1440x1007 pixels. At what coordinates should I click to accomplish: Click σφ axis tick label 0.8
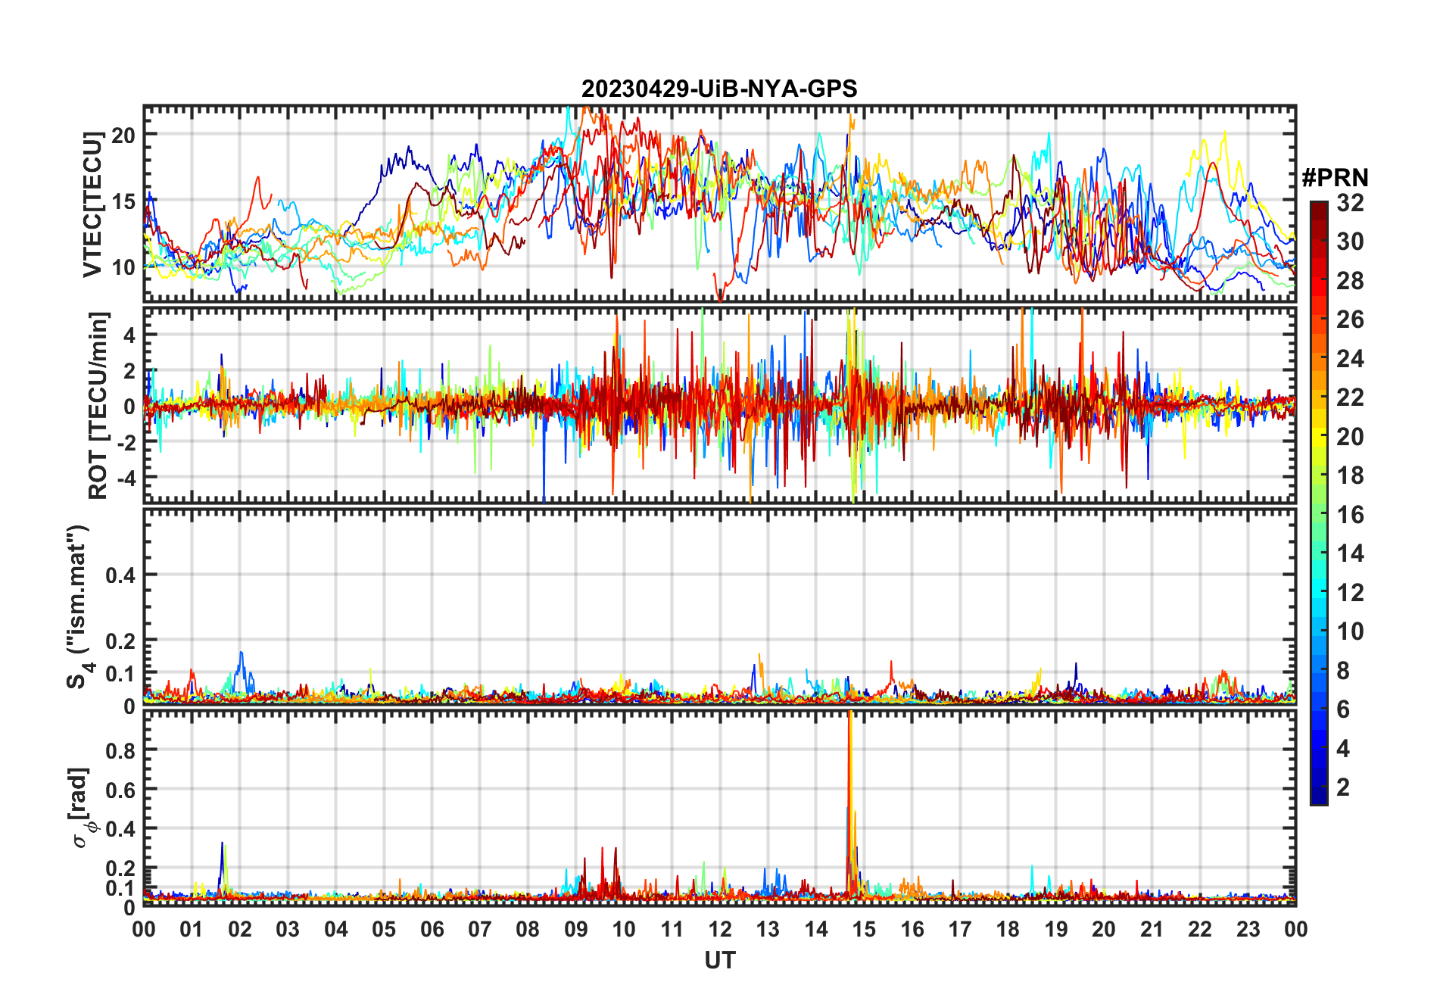(120, 750)
